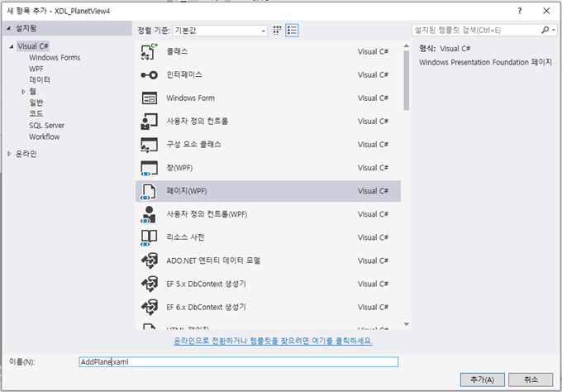Expand the 웹 tree node
The width and height of the screenshot is (562, 392).
[x=23, y=92]
